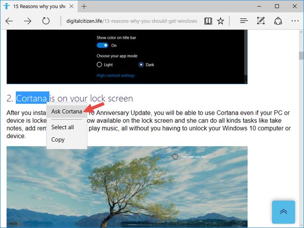The height and width of the screenshot is (228, 304).
Task: Click the scrollbar up arrow
Action: (301, 32)
